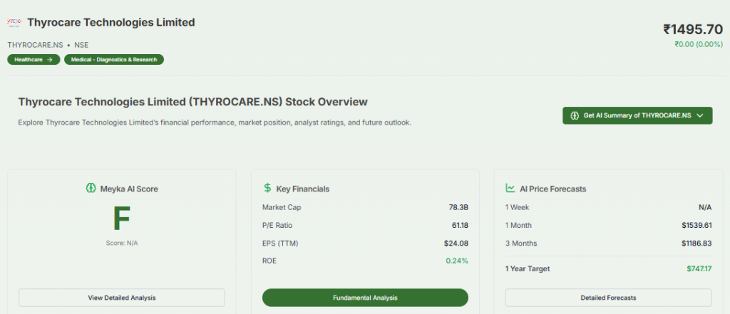Click the large F grade letter
The image size is (730, 314).
coord(121,219)
